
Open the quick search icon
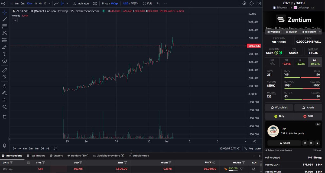(244, 4)
